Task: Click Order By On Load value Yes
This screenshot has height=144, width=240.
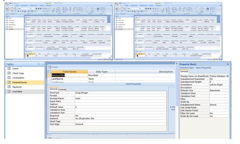Action: point(219,116)
